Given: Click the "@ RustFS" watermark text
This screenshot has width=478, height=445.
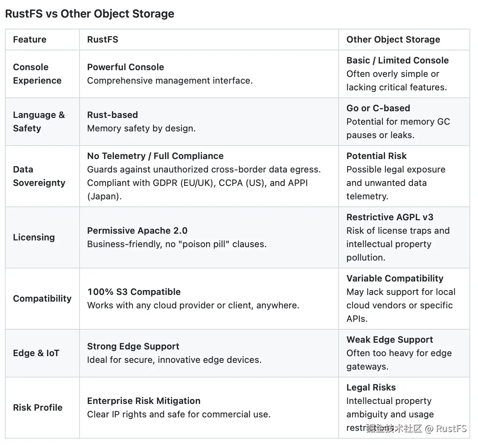Looking at the screenshot, I should (446, 429).
